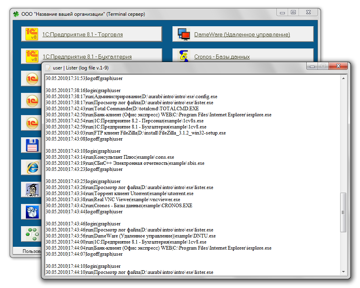Select the 17:42:59 Бухгалтерия 1cv8.exe line

pyautogui.click(x=126, y=127)
